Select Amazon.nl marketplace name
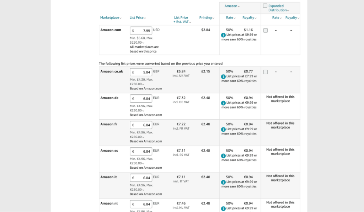364x212 pixels. 109,203
